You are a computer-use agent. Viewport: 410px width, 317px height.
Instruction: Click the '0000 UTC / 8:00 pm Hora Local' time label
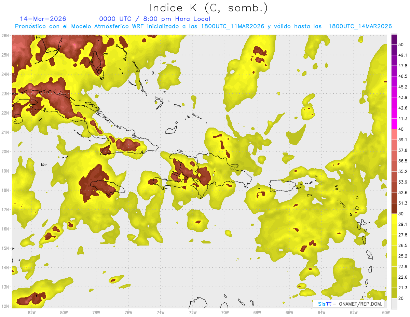pyautogui.click(x=155, y=19)
